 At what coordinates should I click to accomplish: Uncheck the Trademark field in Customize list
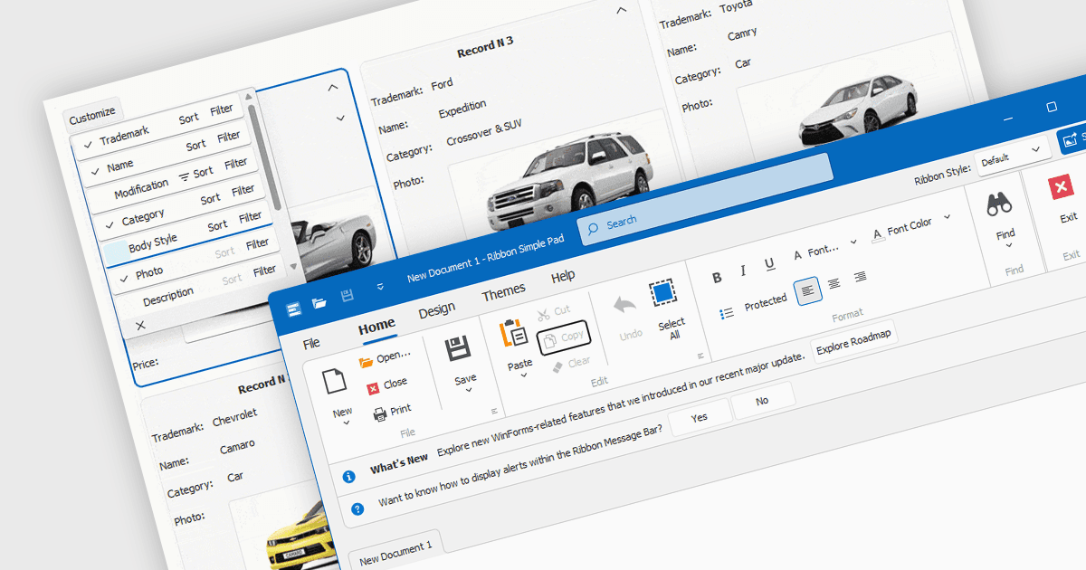click(88, 144)
